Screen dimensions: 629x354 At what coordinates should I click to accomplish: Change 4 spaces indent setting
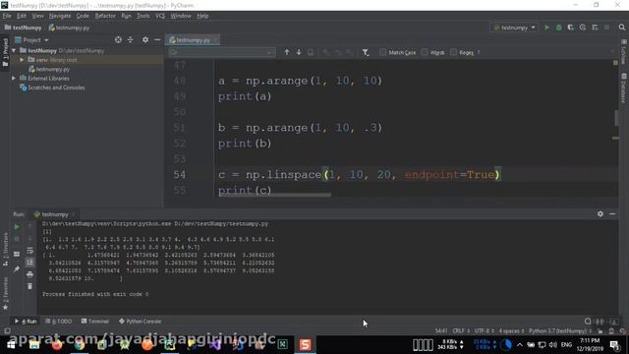[x=511, y=331]
